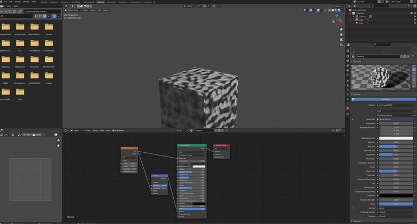
Task: Click the Options button in viewport header
Action: [x=338, y=6]
